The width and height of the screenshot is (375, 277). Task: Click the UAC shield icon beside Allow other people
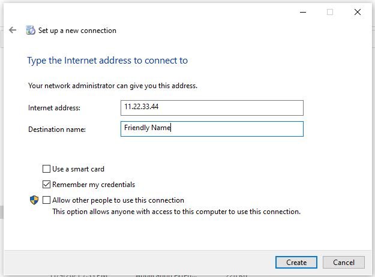[34, 200]
